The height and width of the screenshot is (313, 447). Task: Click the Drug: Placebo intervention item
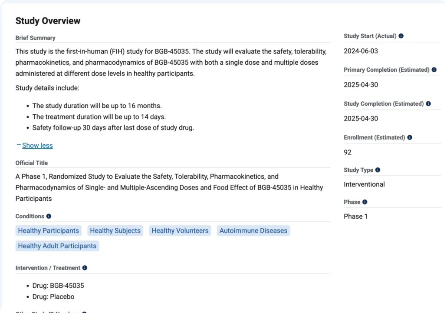click(x=53, y=297)
